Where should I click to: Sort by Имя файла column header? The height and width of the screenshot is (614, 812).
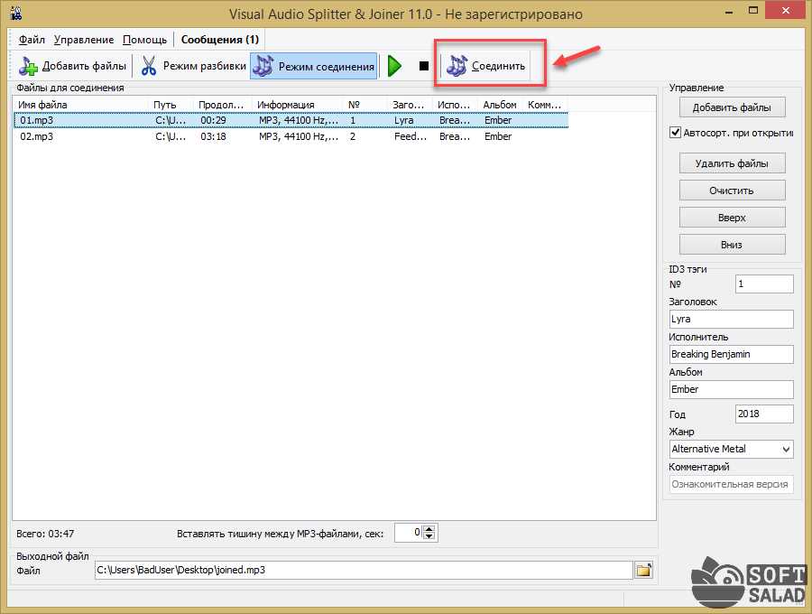coord(81,105)
